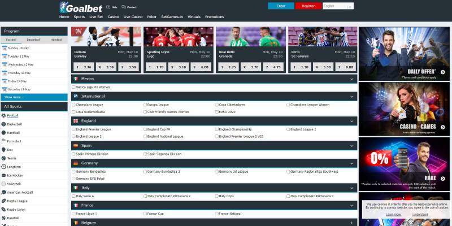Collapse the Italy section chevron
Screen dimensions: 452x226
click(351, 188)
